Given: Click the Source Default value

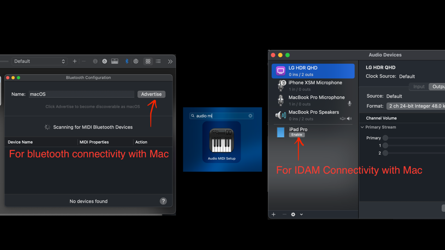Looking at the screenshot, I should pos(394,96).
